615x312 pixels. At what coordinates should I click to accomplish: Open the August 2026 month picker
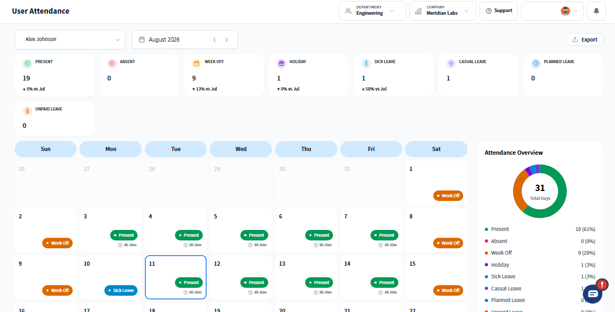185,39
